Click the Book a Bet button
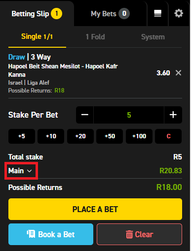This screenshot has height=251, width=191. (x=51, y=234)
